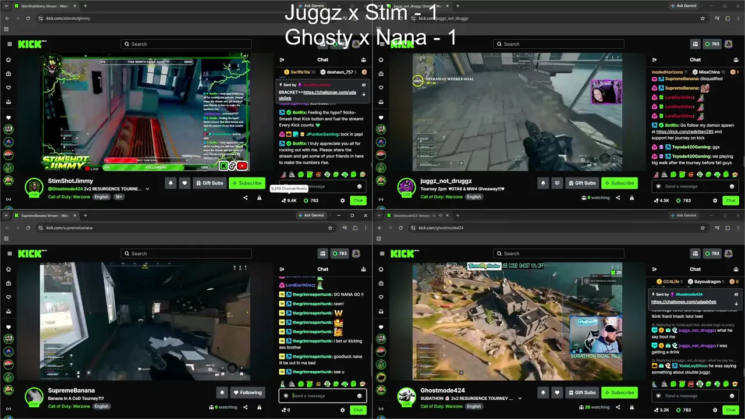This screenshot has height=419, width=745.
Task: Go back in the Ghostmode424 browser window
Action: point(381,228)
